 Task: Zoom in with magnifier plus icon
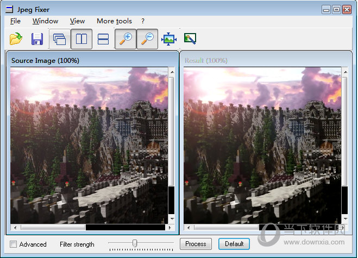point(125,39)
